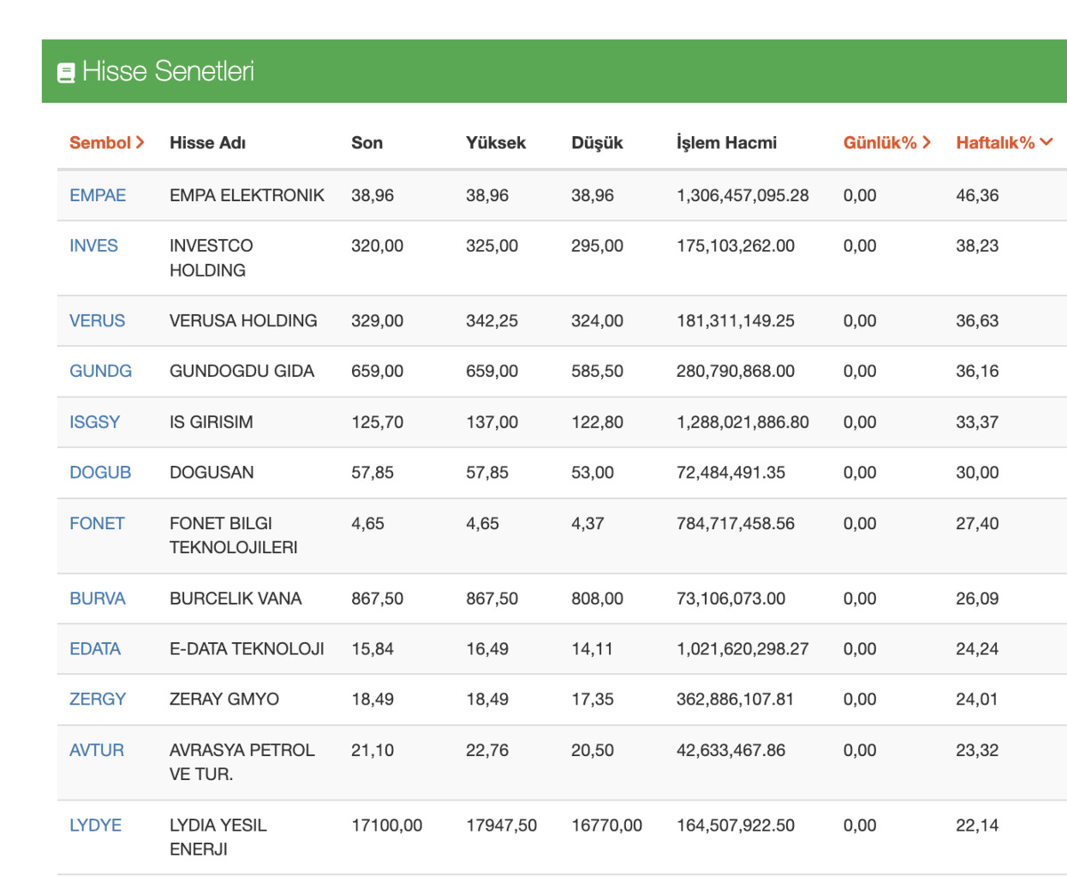Screen dimensions: 1067x876
Task: Open the DOGUB stock link
Action: [x=100, y=472]
